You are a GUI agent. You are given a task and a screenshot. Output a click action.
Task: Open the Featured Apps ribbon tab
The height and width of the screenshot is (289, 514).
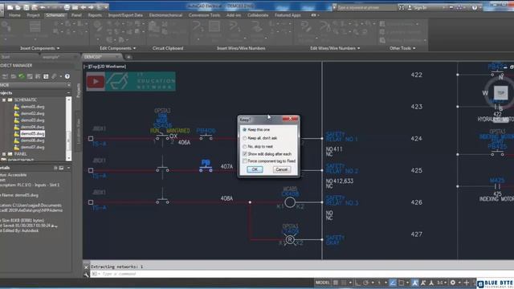(x=288, y=15)
